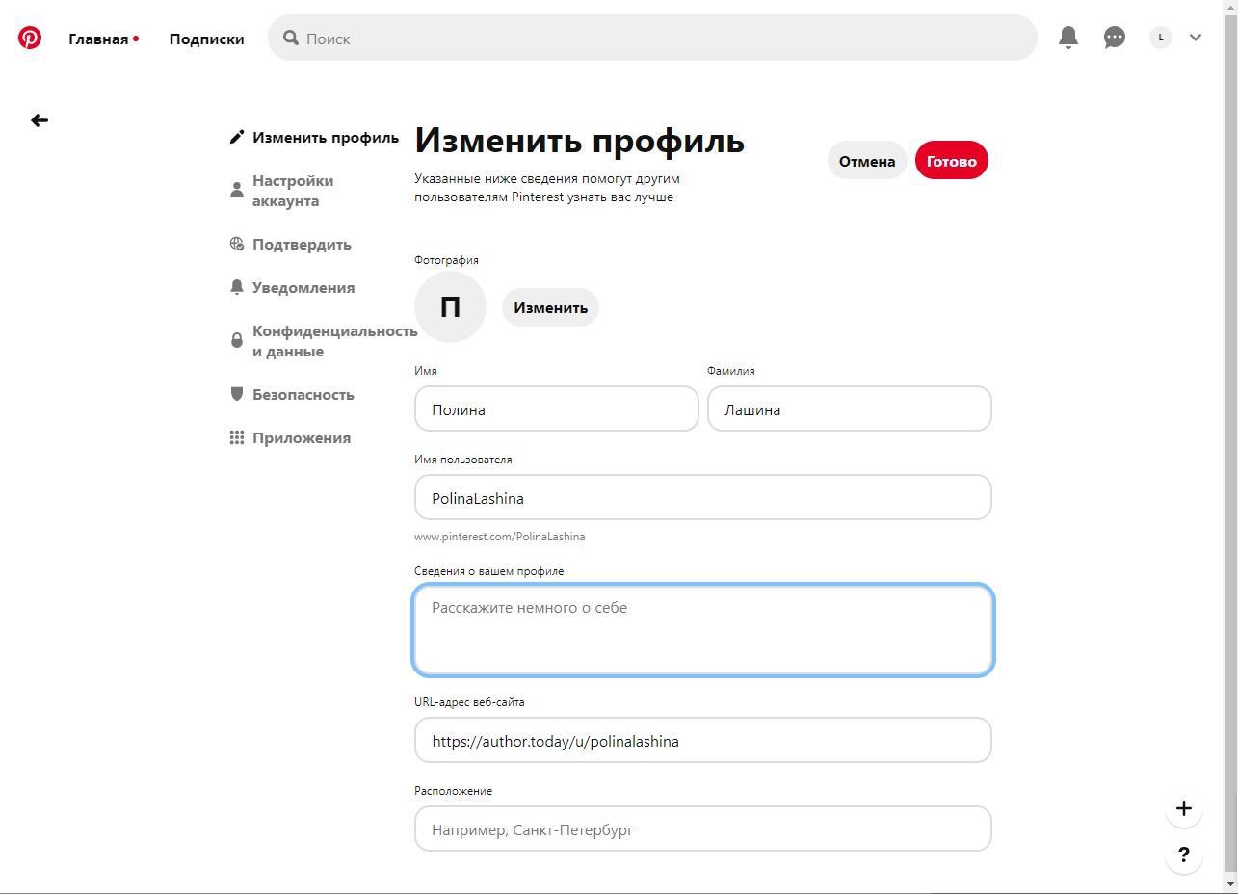1238x894 pixels.
Task: Open the notifications bell icon
Action: [1067, 38]
